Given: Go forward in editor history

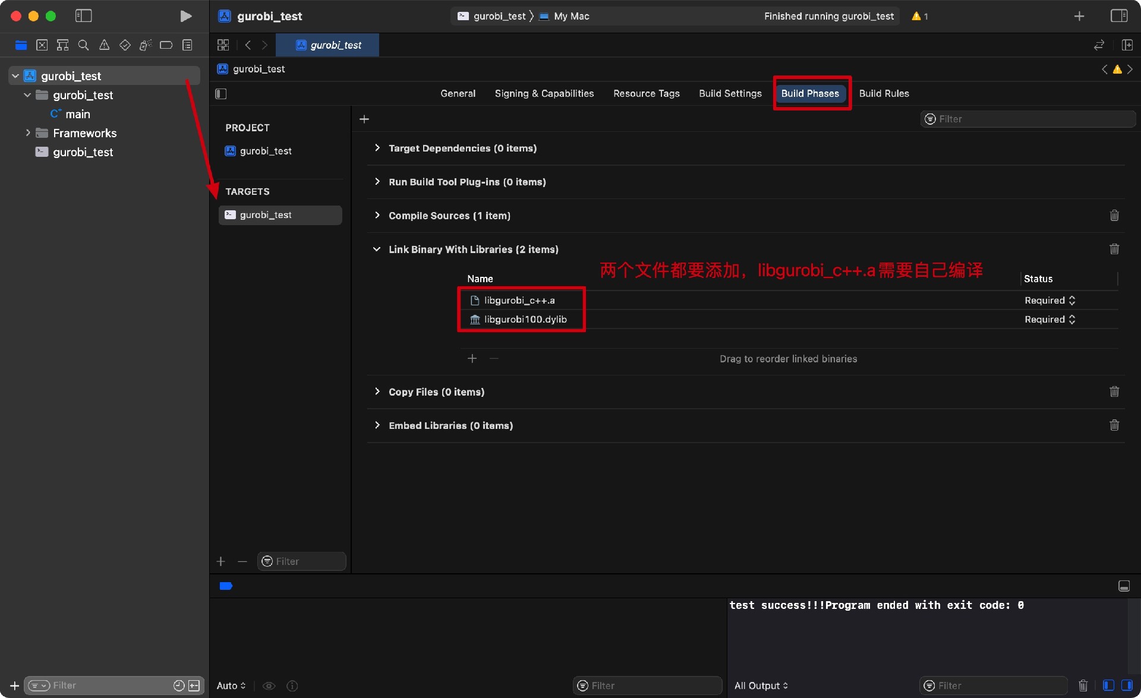Looking at the screenshot, I should (x=264, y=45).
